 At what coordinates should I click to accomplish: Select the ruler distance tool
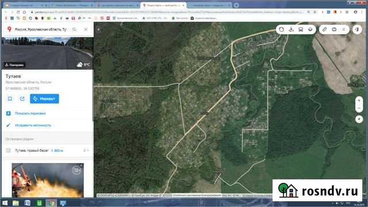pyautogui.click(x=324, y=29)
